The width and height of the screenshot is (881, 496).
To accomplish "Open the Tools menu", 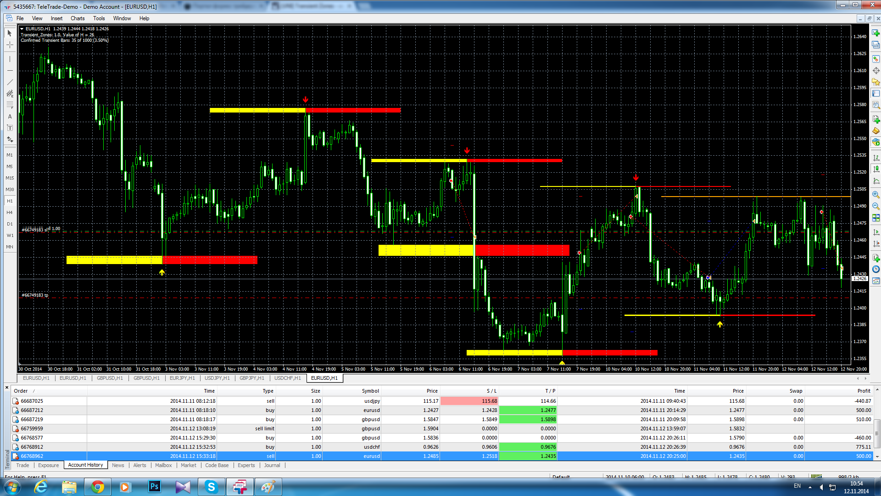I will (x=99, y=18).
